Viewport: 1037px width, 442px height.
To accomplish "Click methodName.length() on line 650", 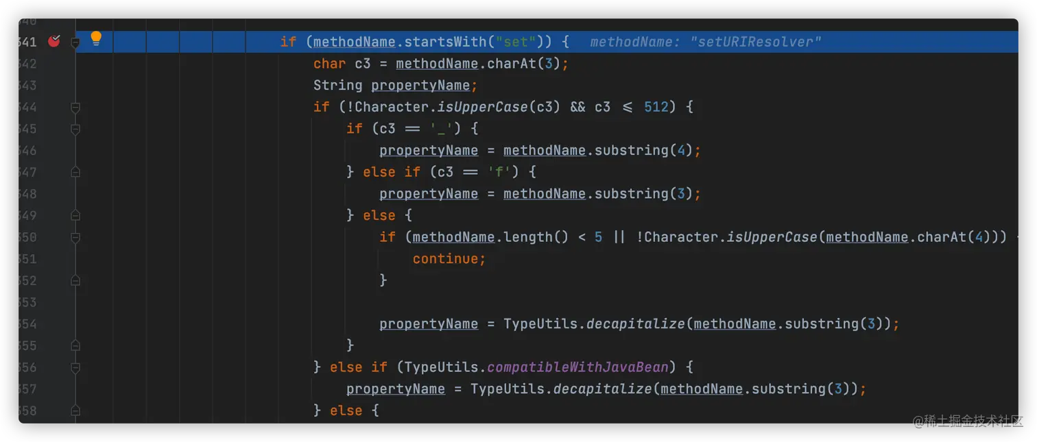I will point(490,237).
